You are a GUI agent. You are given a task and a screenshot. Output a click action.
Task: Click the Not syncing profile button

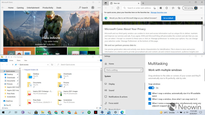click(190, 8)
